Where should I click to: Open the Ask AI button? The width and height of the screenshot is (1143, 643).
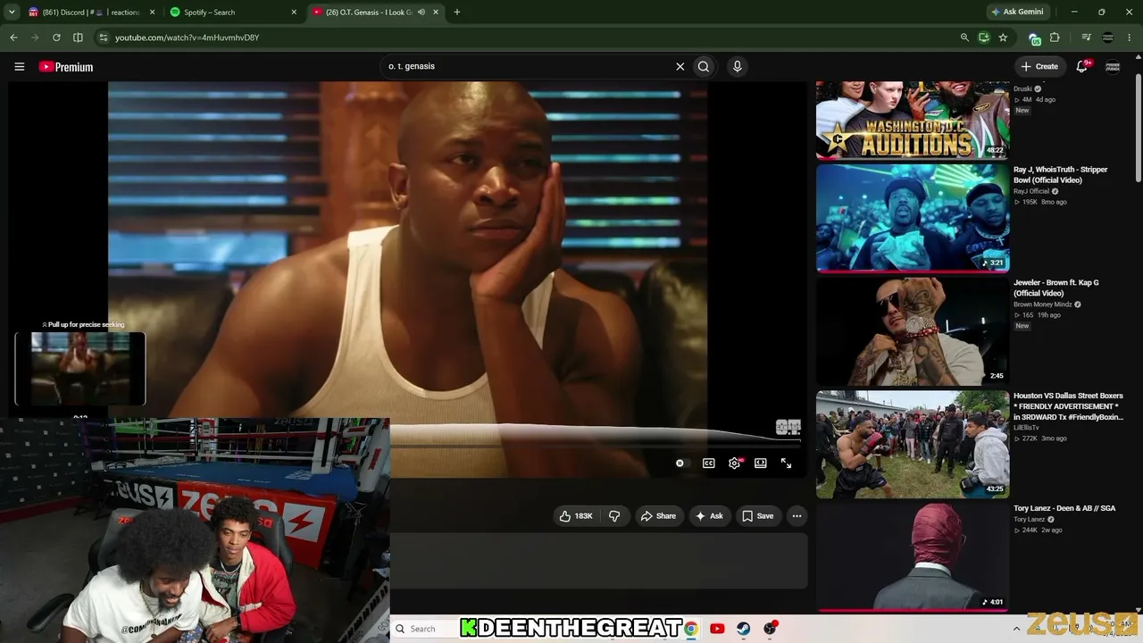click(x=709, y=516)
